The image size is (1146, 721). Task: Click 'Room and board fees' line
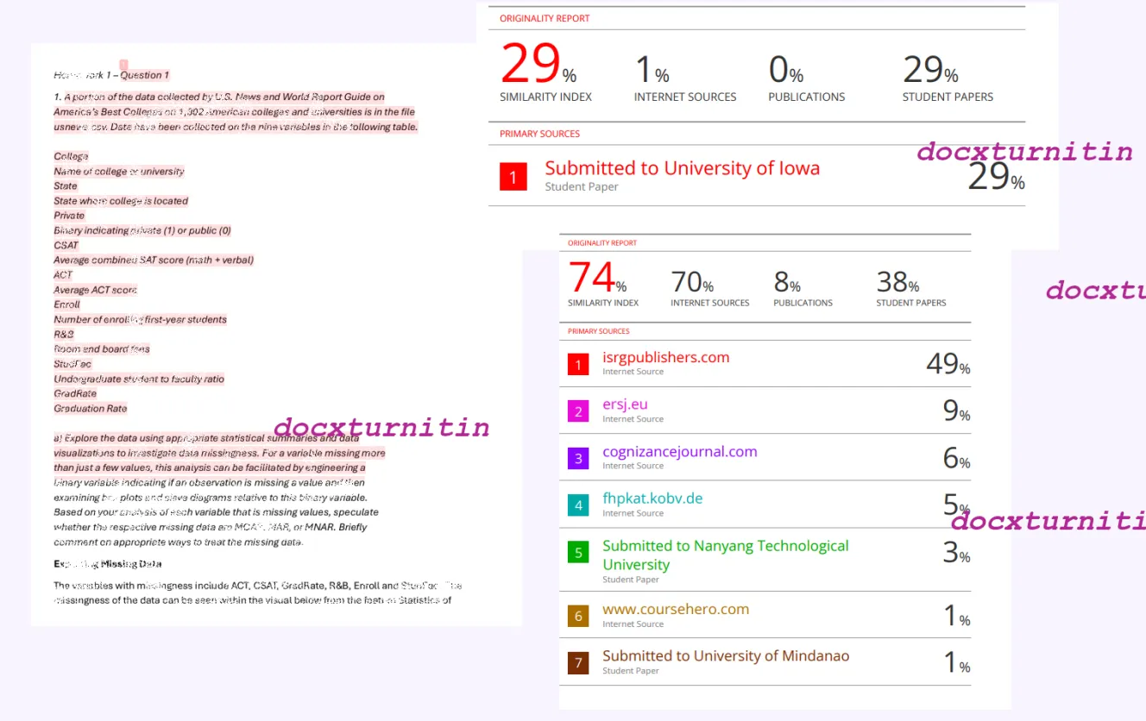(x=102, y=348)
